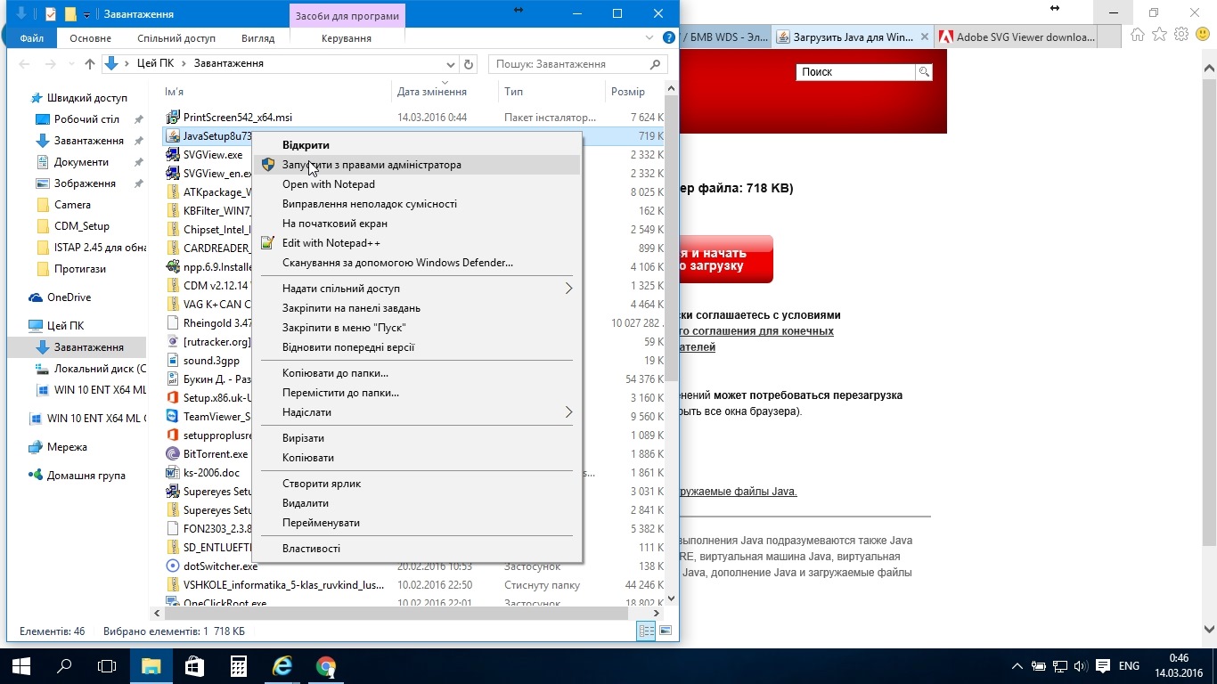This screenshot has width=1217, height=684.
Task: Open the Camera folder in sidebar
Action: [72, 205]
